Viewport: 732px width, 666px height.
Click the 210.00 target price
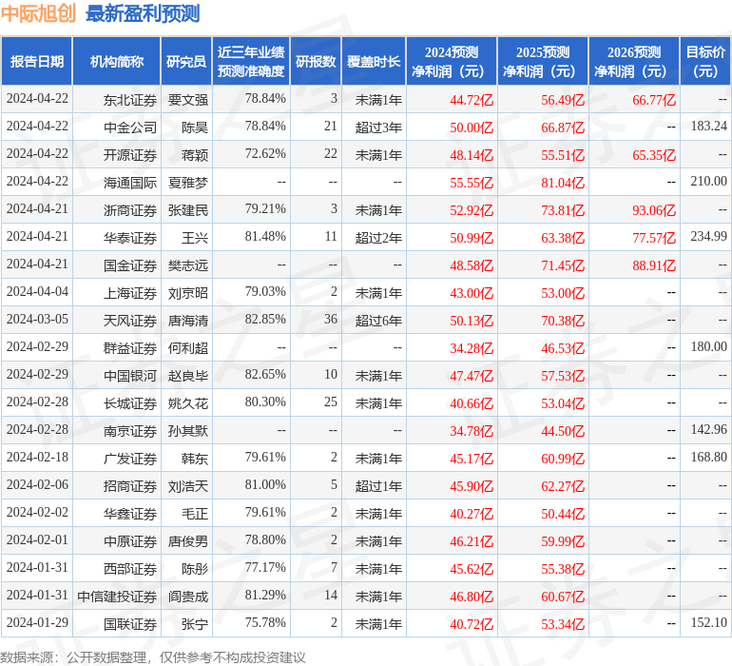pyautogui.click(x=708, y=182)
